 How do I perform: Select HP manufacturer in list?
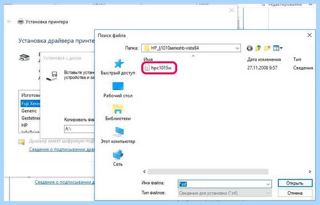click(25, 125)
